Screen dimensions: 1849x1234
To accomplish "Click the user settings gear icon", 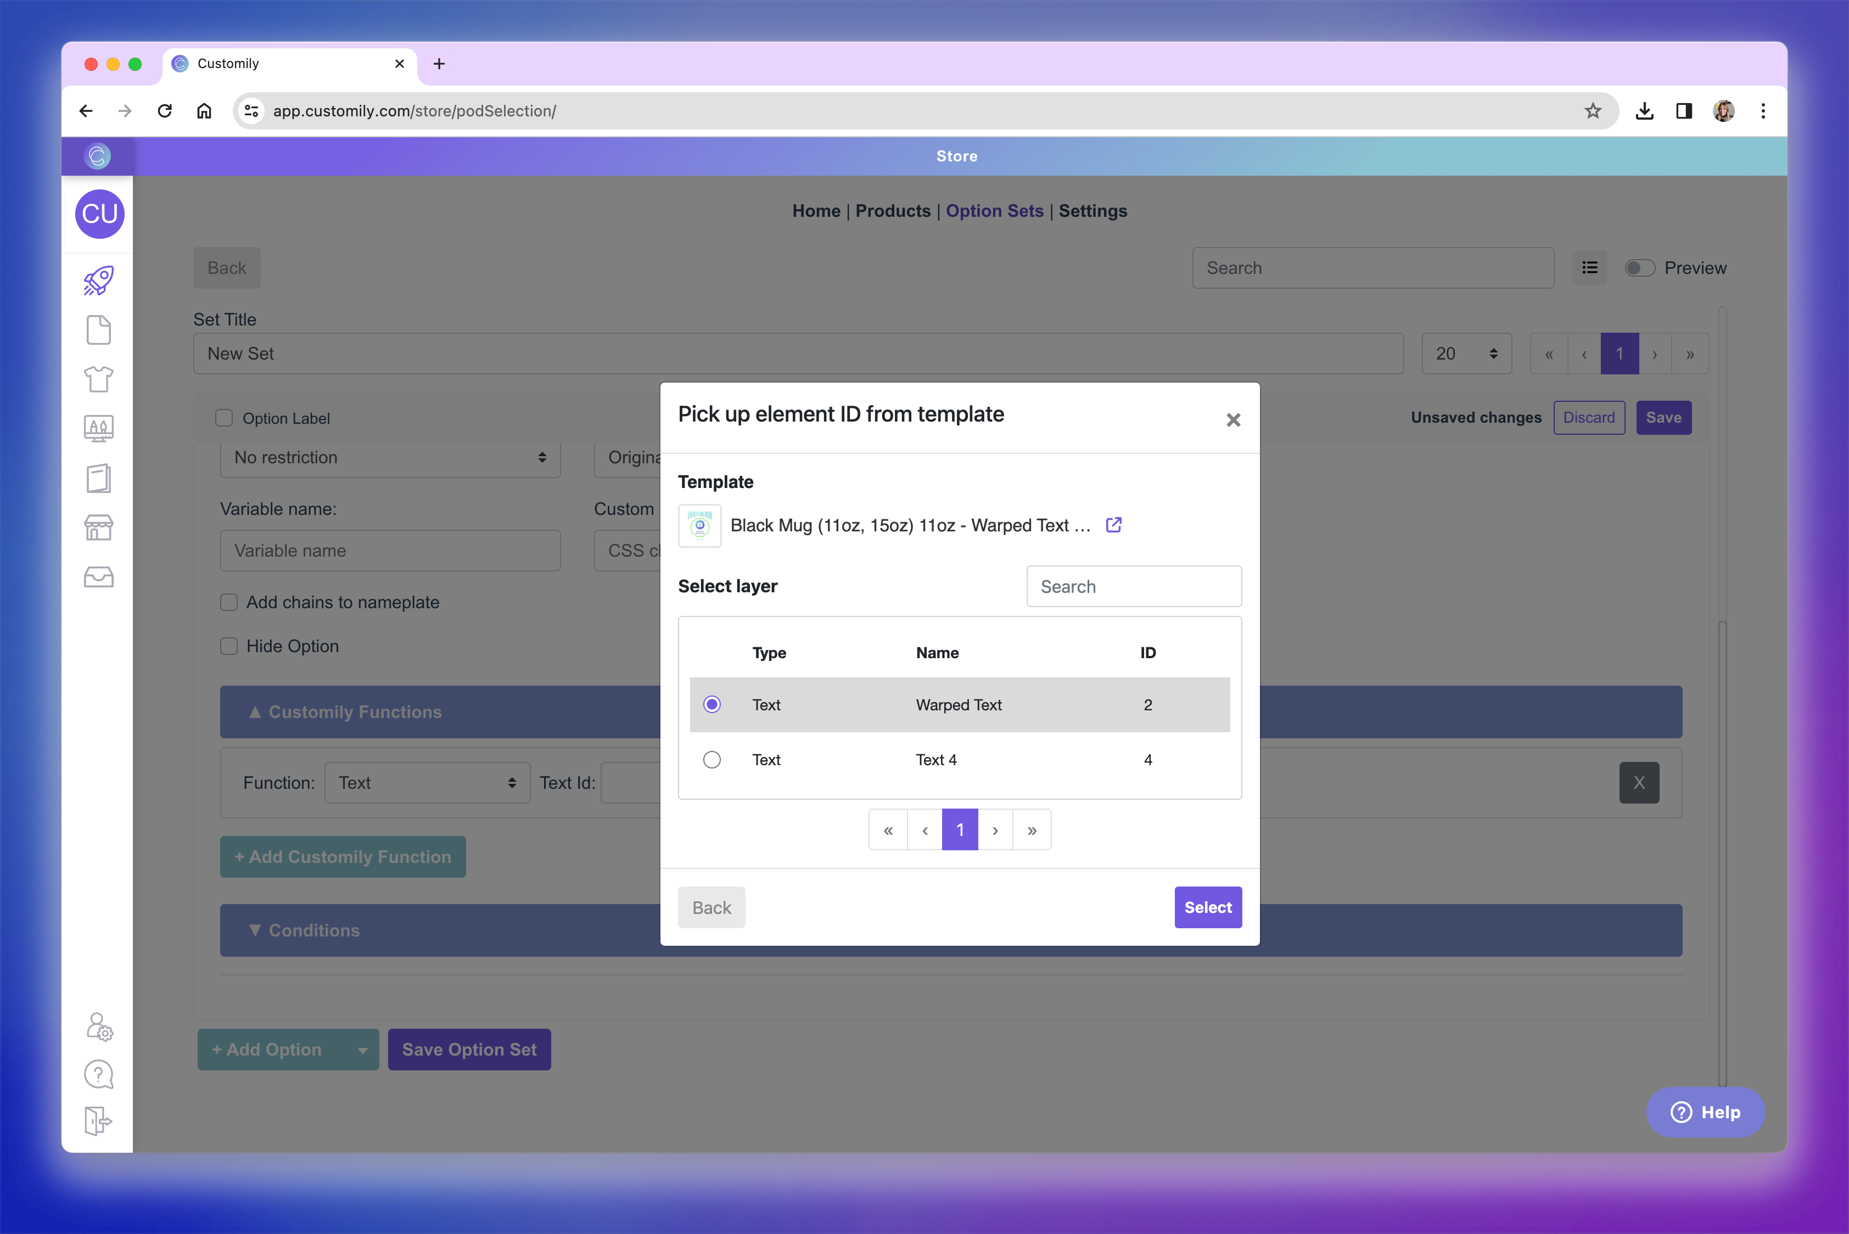I will pos(99,1027).
